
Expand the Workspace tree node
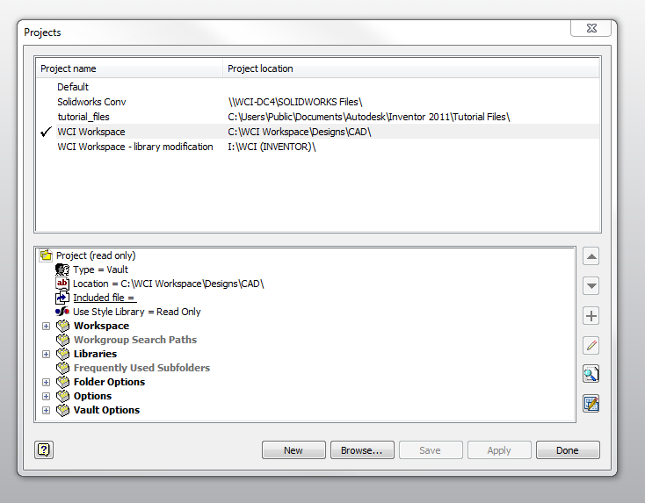pyautogui.click(x=46, y=326)
